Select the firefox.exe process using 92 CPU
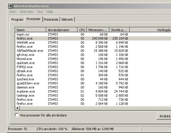Screen dimensions: 171x133 click(93, 38)
